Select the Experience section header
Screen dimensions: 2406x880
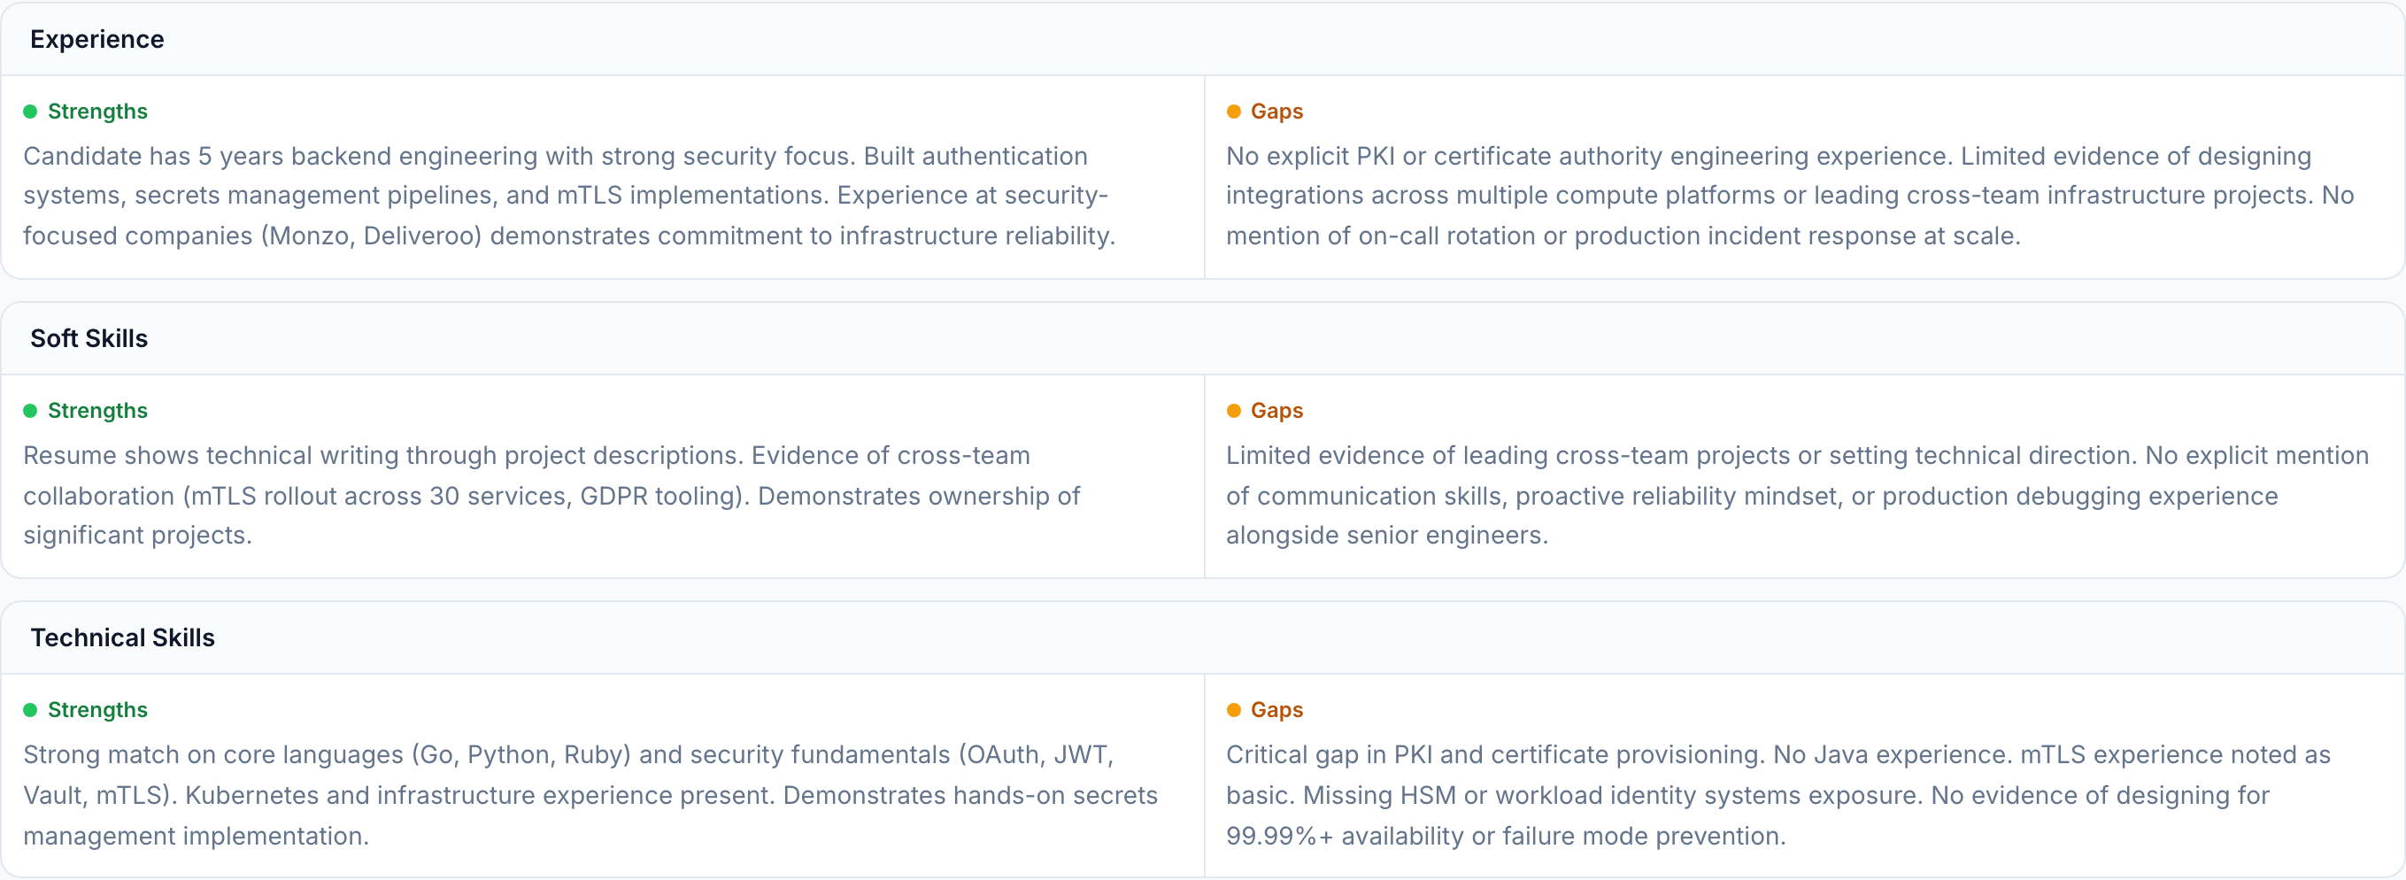pyautogui.click(x=97, y=39)
